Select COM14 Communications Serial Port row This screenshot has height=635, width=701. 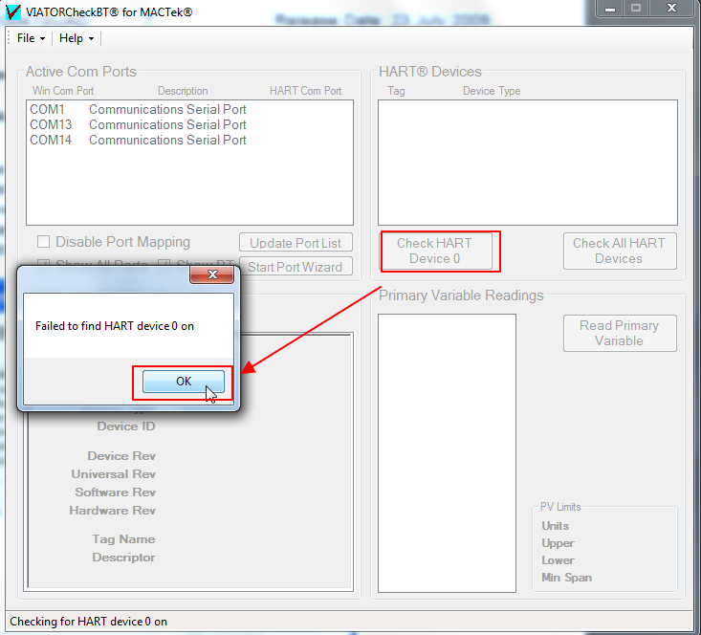[x=189, y=140]
